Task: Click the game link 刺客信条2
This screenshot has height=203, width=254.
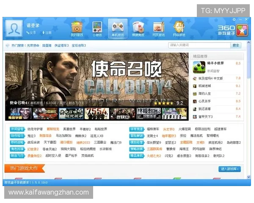Action: 202,156
